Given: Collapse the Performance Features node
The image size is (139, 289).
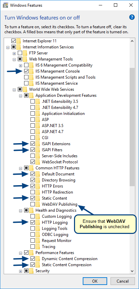Looking at the screenshot, I should click(x=20, y=253).
